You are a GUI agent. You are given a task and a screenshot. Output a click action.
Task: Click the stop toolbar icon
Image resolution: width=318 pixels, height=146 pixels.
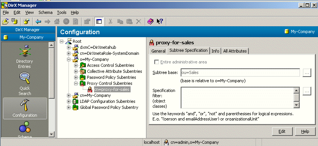click(x=66, y=21)
